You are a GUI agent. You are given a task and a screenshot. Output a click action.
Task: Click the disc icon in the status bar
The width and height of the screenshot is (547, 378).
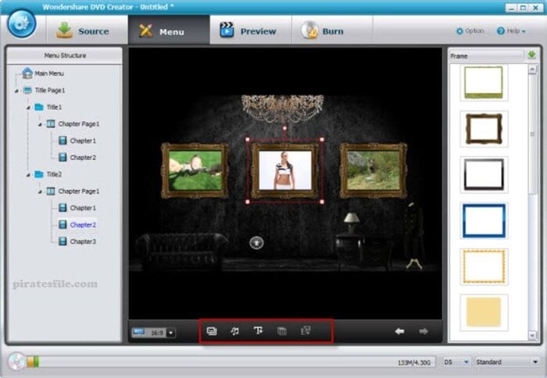pyautogui.click(x=16, y=362)
